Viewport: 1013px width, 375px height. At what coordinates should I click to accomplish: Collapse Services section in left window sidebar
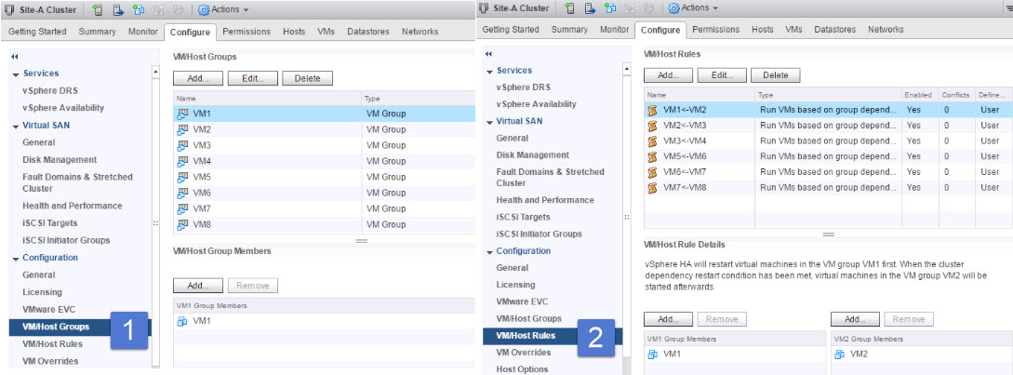pyautogui.click(x=16, y=74)
